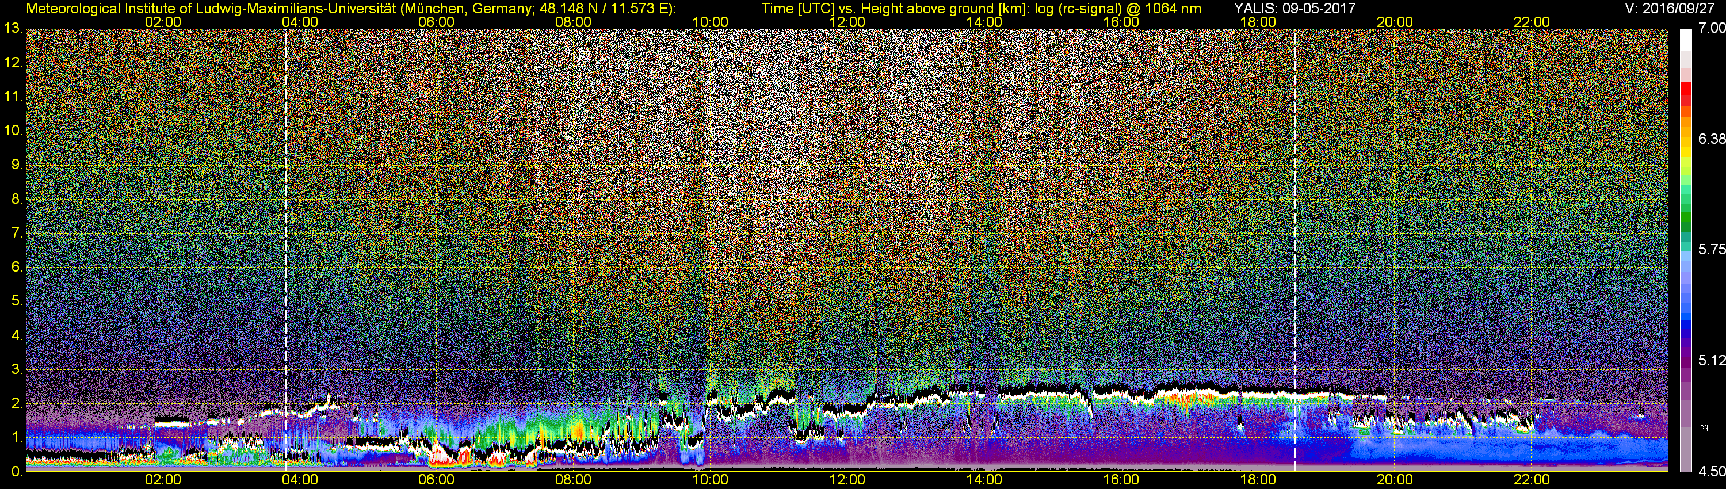Click the 16:00 label on the top axis
The width and height of the screenshot is (1726, 489).
click(x=1120, y=22)
